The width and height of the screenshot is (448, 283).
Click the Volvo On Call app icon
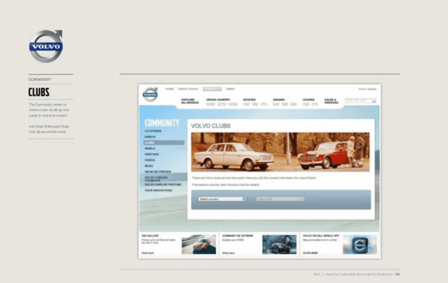pyautogui.click(x=360, y=244)
